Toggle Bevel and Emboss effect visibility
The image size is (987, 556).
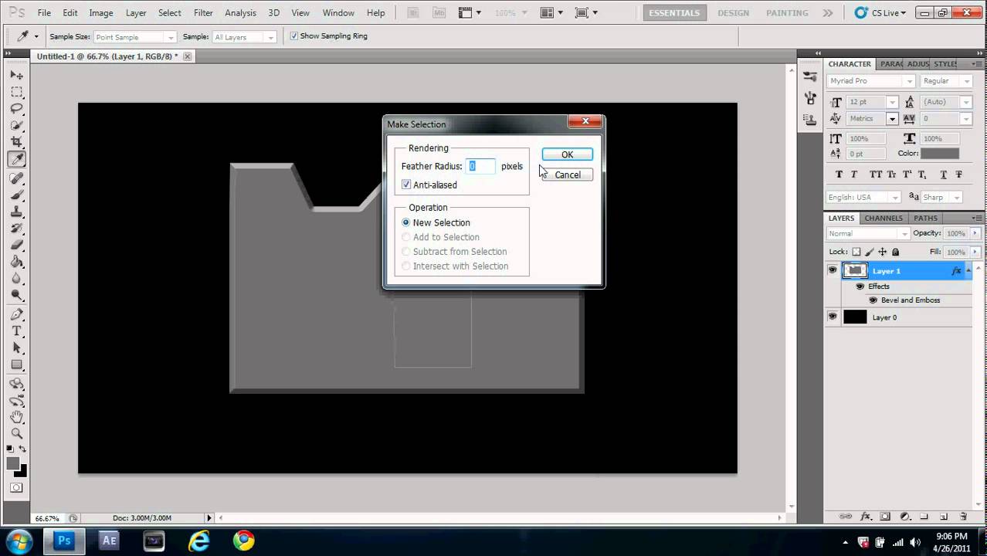click(x=873, y=300)
